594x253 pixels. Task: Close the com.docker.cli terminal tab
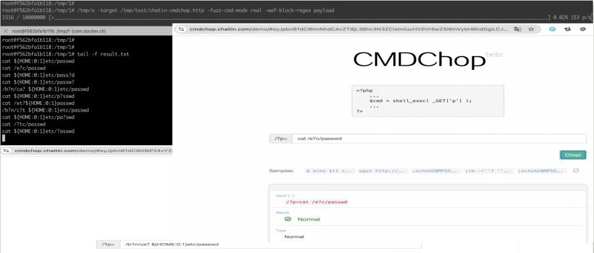pyautogui.click(x=5, y=31)
